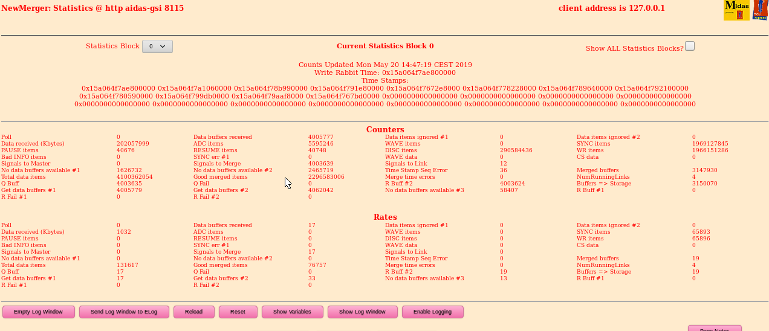Screen dimensions: 769x331
Task: Click the Reset button
Action: click(x=238, y=312)
